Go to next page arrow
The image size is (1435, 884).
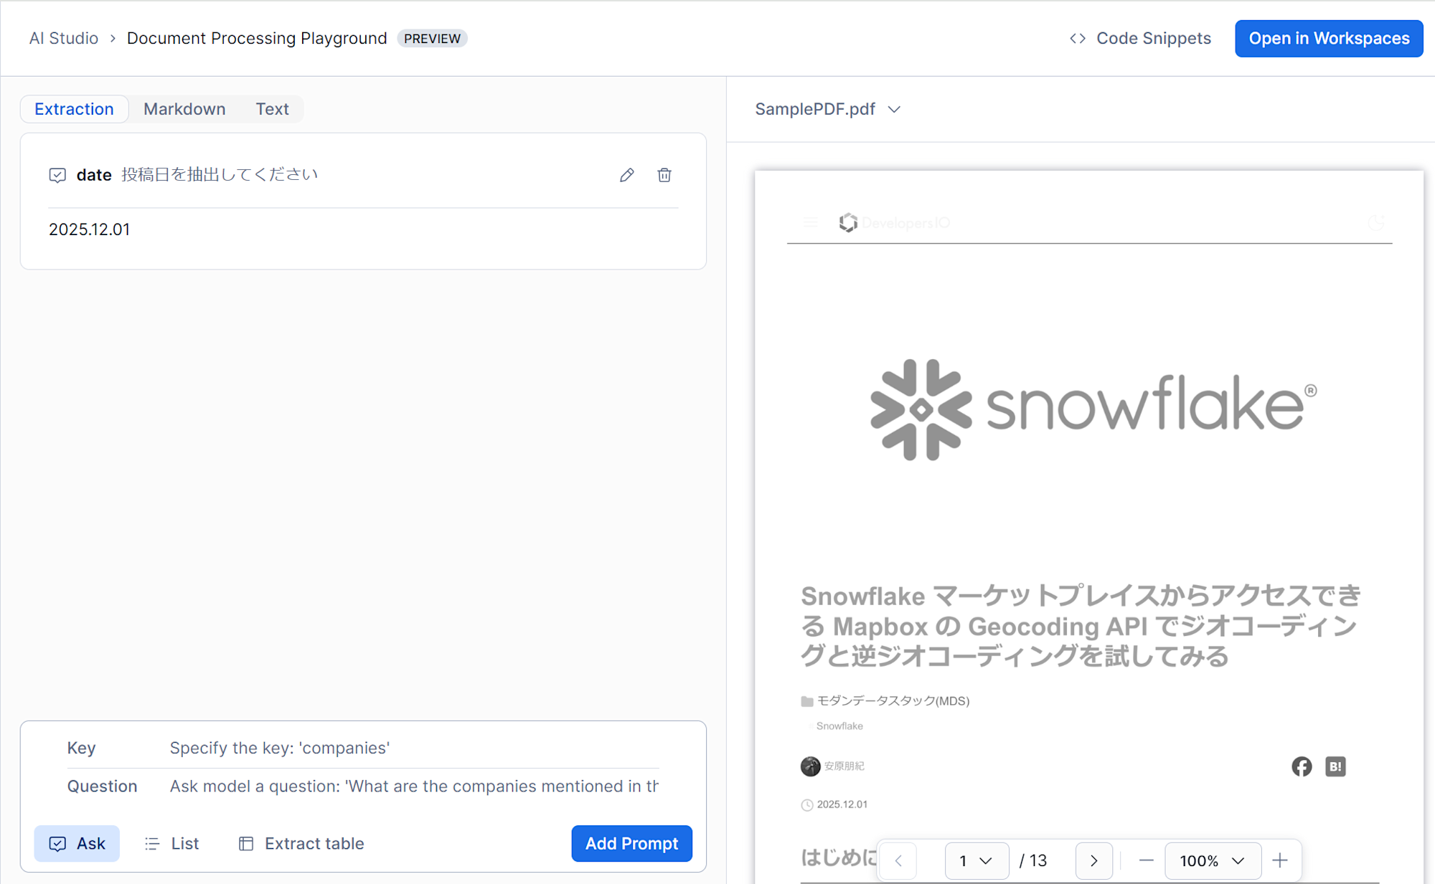(x=1093, y=860)
